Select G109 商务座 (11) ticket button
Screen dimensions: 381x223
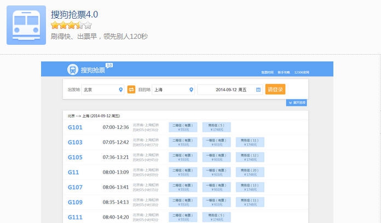250,202
